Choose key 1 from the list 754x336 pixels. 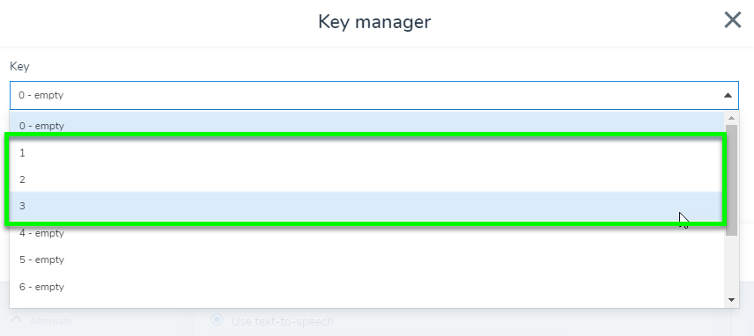(367, 153)
